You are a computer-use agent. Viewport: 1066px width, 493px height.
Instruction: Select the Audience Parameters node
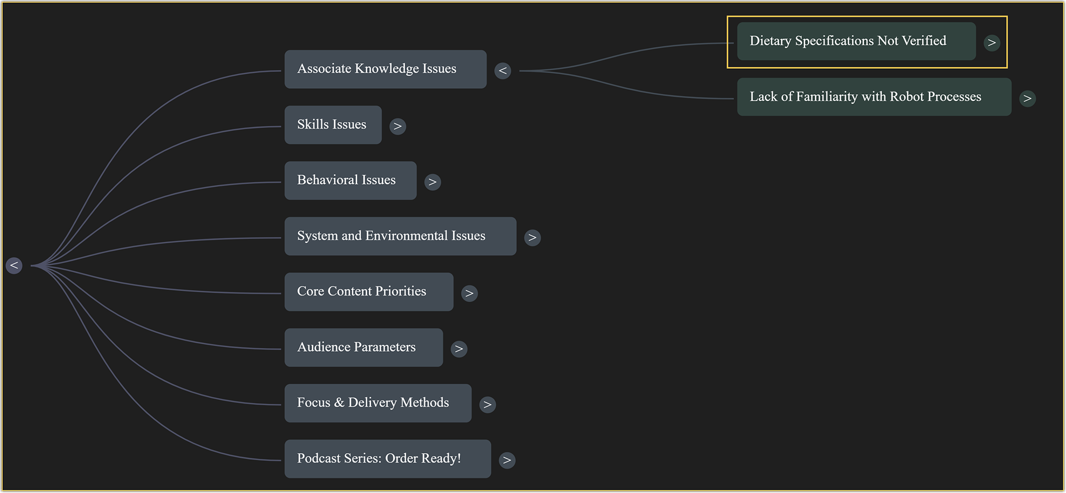[x=364, y=348]
